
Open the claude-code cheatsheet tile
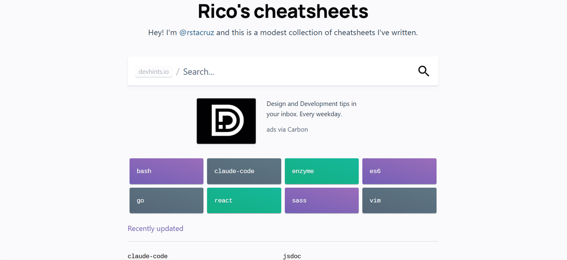click(x=244, y=171)
